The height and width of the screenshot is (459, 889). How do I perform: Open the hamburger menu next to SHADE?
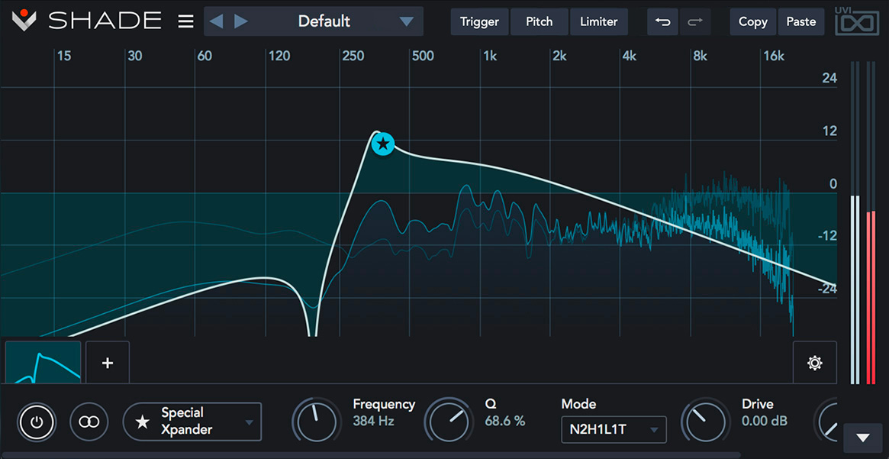[185, 21]
